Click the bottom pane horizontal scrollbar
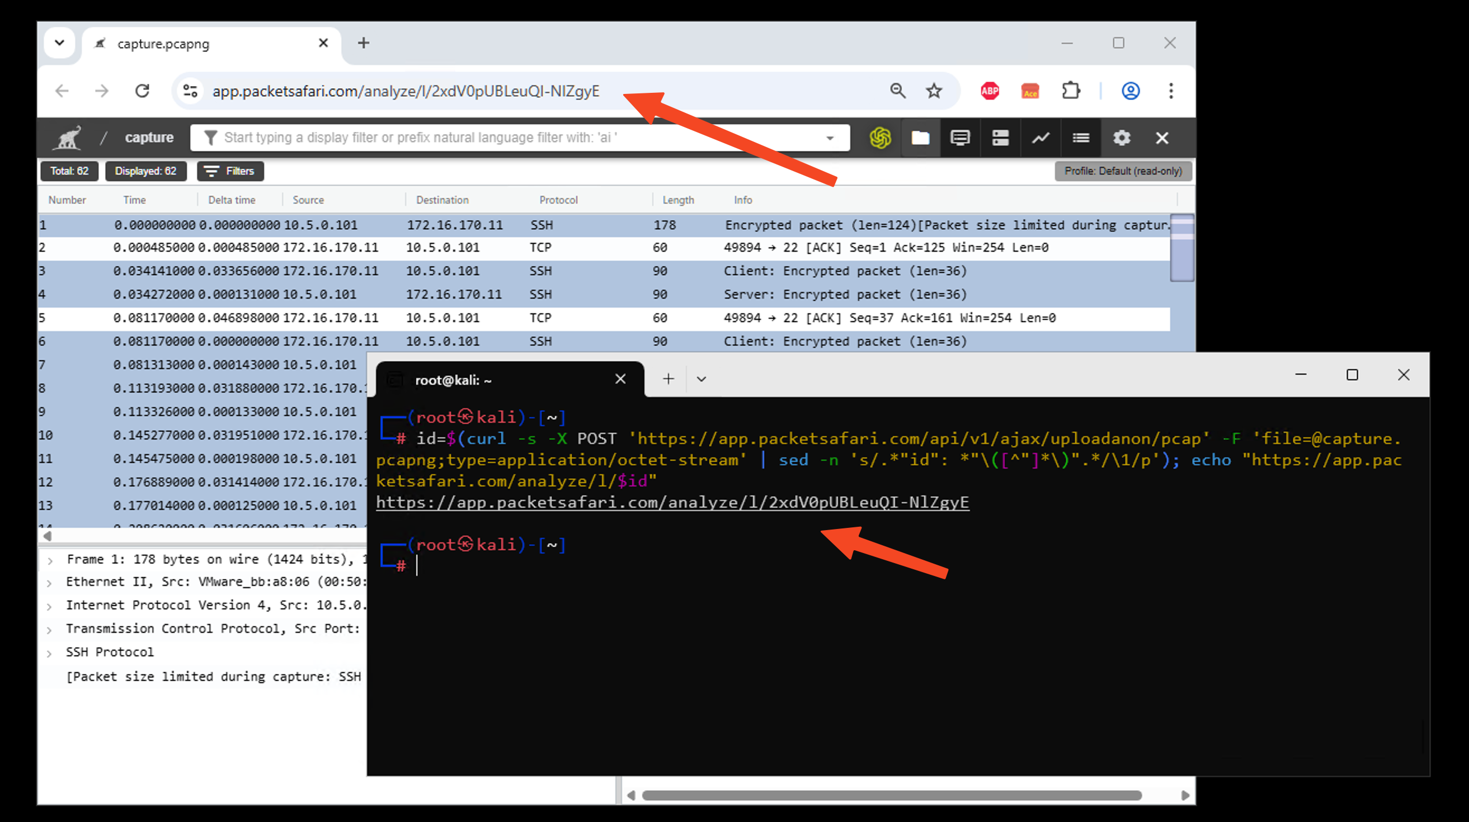The height and width of the screenshot is (822, 1469). [891, 795]
